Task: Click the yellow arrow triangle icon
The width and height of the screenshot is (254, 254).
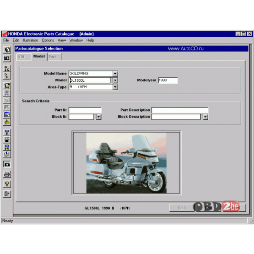Action: (x=7, y=122)
